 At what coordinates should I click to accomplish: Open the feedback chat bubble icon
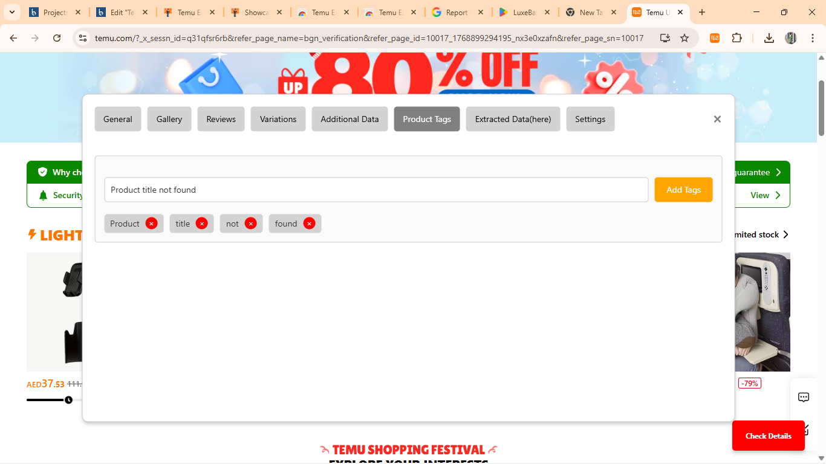coord(803,397)
